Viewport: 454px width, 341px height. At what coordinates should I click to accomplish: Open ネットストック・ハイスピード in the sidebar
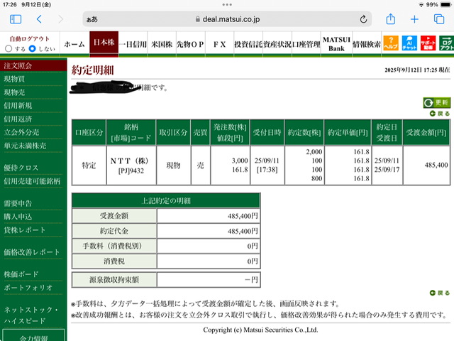point(31,315)
